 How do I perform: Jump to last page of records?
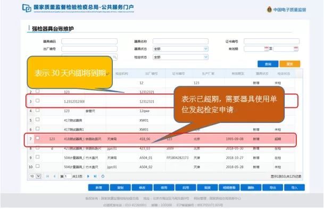tap(95, 177)
